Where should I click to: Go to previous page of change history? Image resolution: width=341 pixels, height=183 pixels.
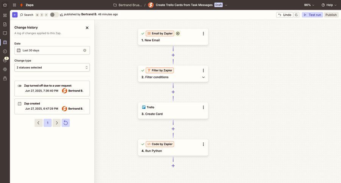[39, 123]
